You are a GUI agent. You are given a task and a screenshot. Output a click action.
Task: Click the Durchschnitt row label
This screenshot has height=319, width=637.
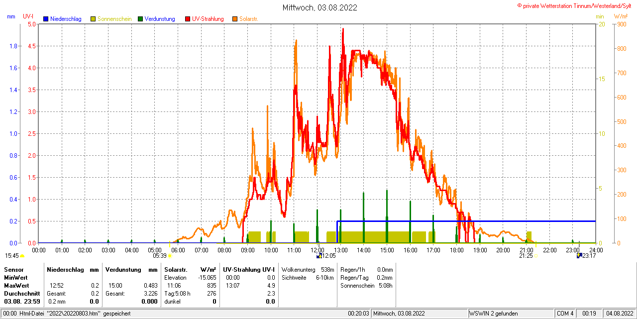22,294
